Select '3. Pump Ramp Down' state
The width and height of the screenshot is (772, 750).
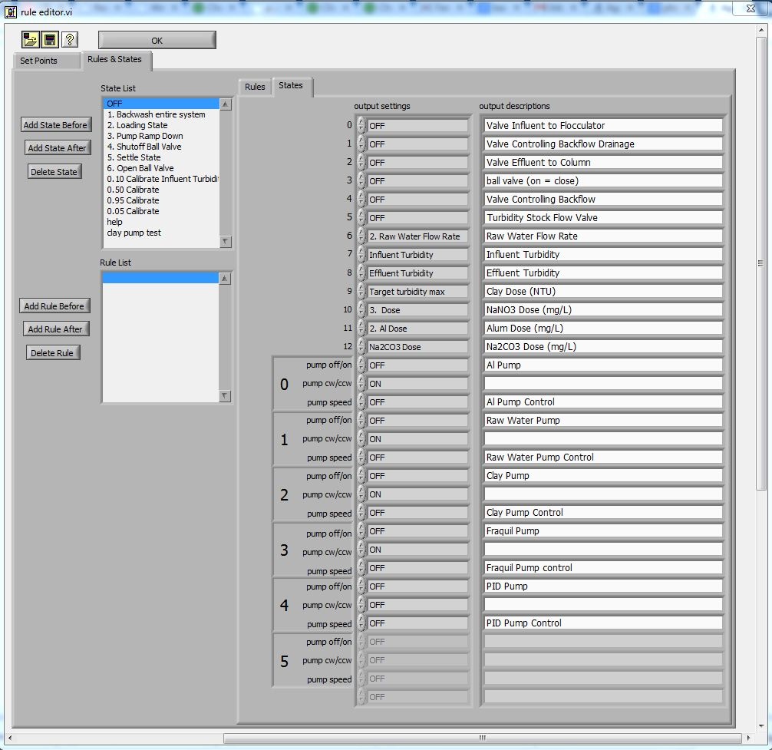point(161,136)
